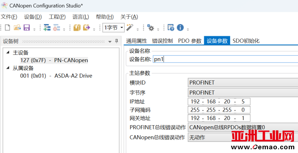Open the 语言(L) menu
Screen dimensions: 298x153
tap(81, 17)
